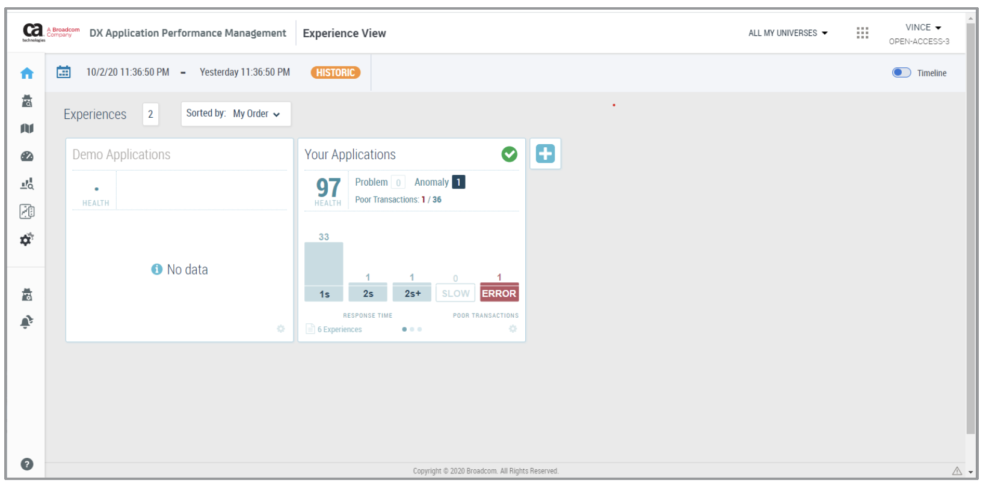Select the 2s response time bar

[368, 292]
